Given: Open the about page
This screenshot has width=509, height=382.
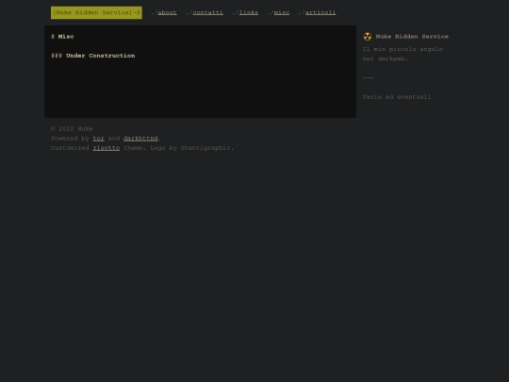Looking at the screenshot, I should point(167,12).
